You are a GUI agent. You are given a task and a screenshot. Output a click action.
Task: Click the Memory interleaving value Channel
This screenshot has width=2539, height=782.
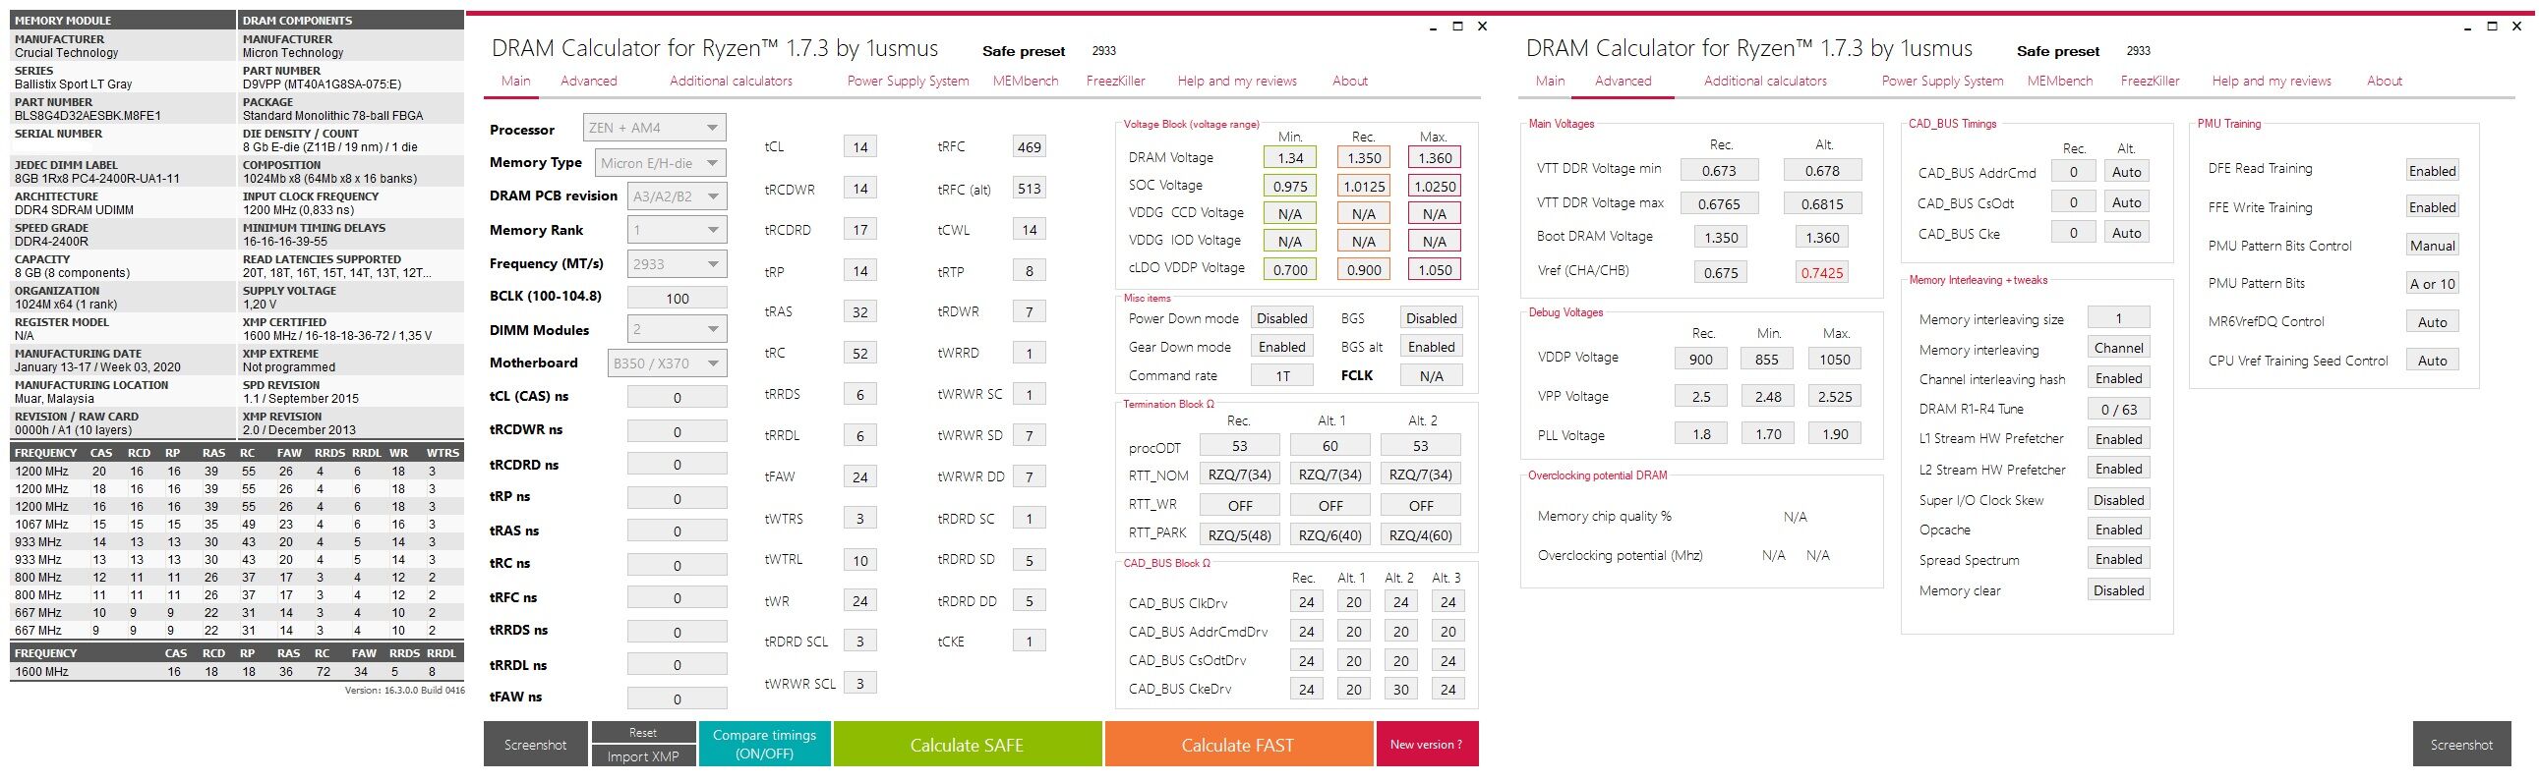2118,348
